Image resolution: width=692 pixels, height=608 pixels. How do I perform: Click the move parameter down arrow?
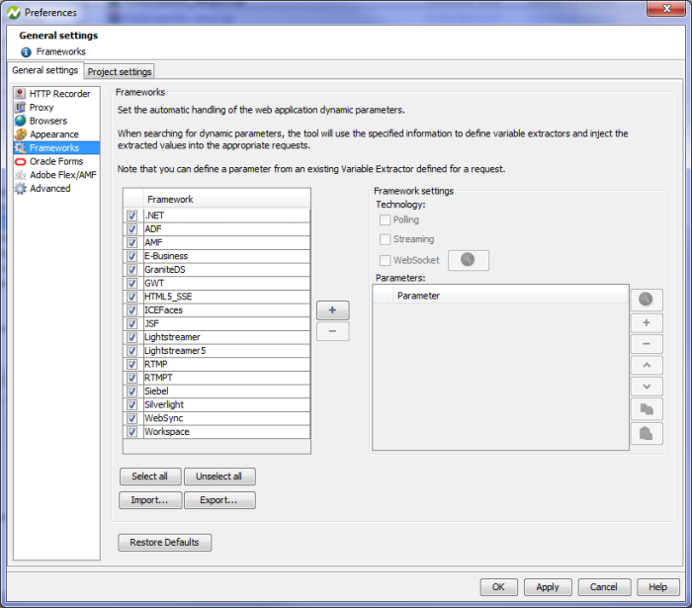tap(647, 388)
